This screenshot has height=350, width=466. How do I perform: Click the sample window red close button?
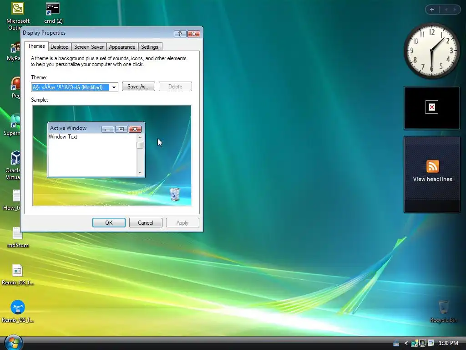point(135,129)
